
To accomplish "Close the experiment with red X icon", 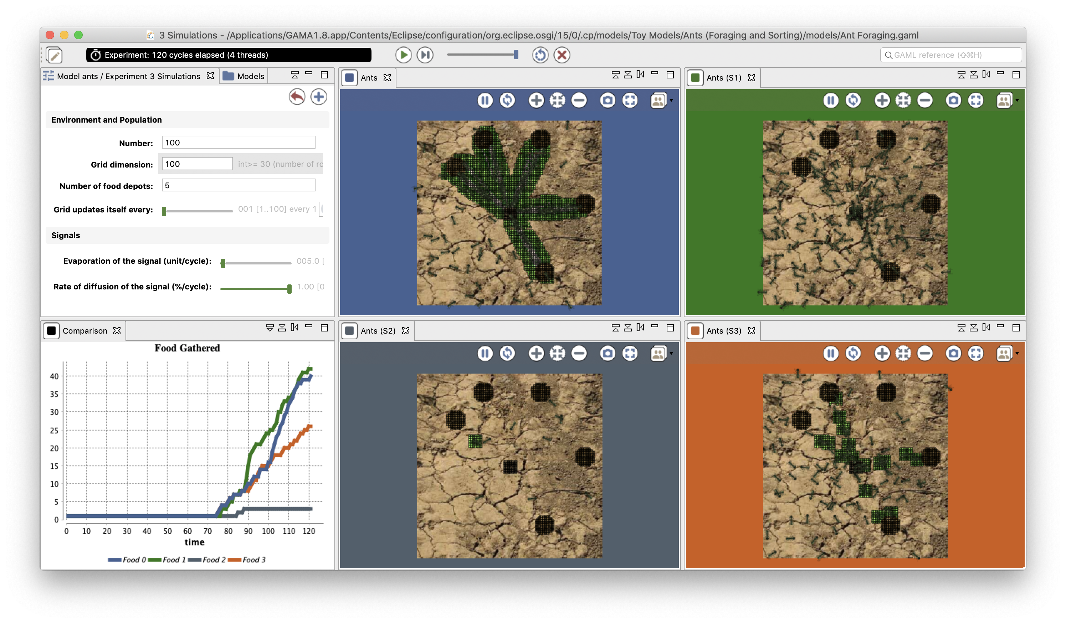I will tap(561, 55).
